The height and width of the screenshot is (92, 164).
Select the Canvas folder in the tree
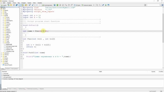(8, 19)
